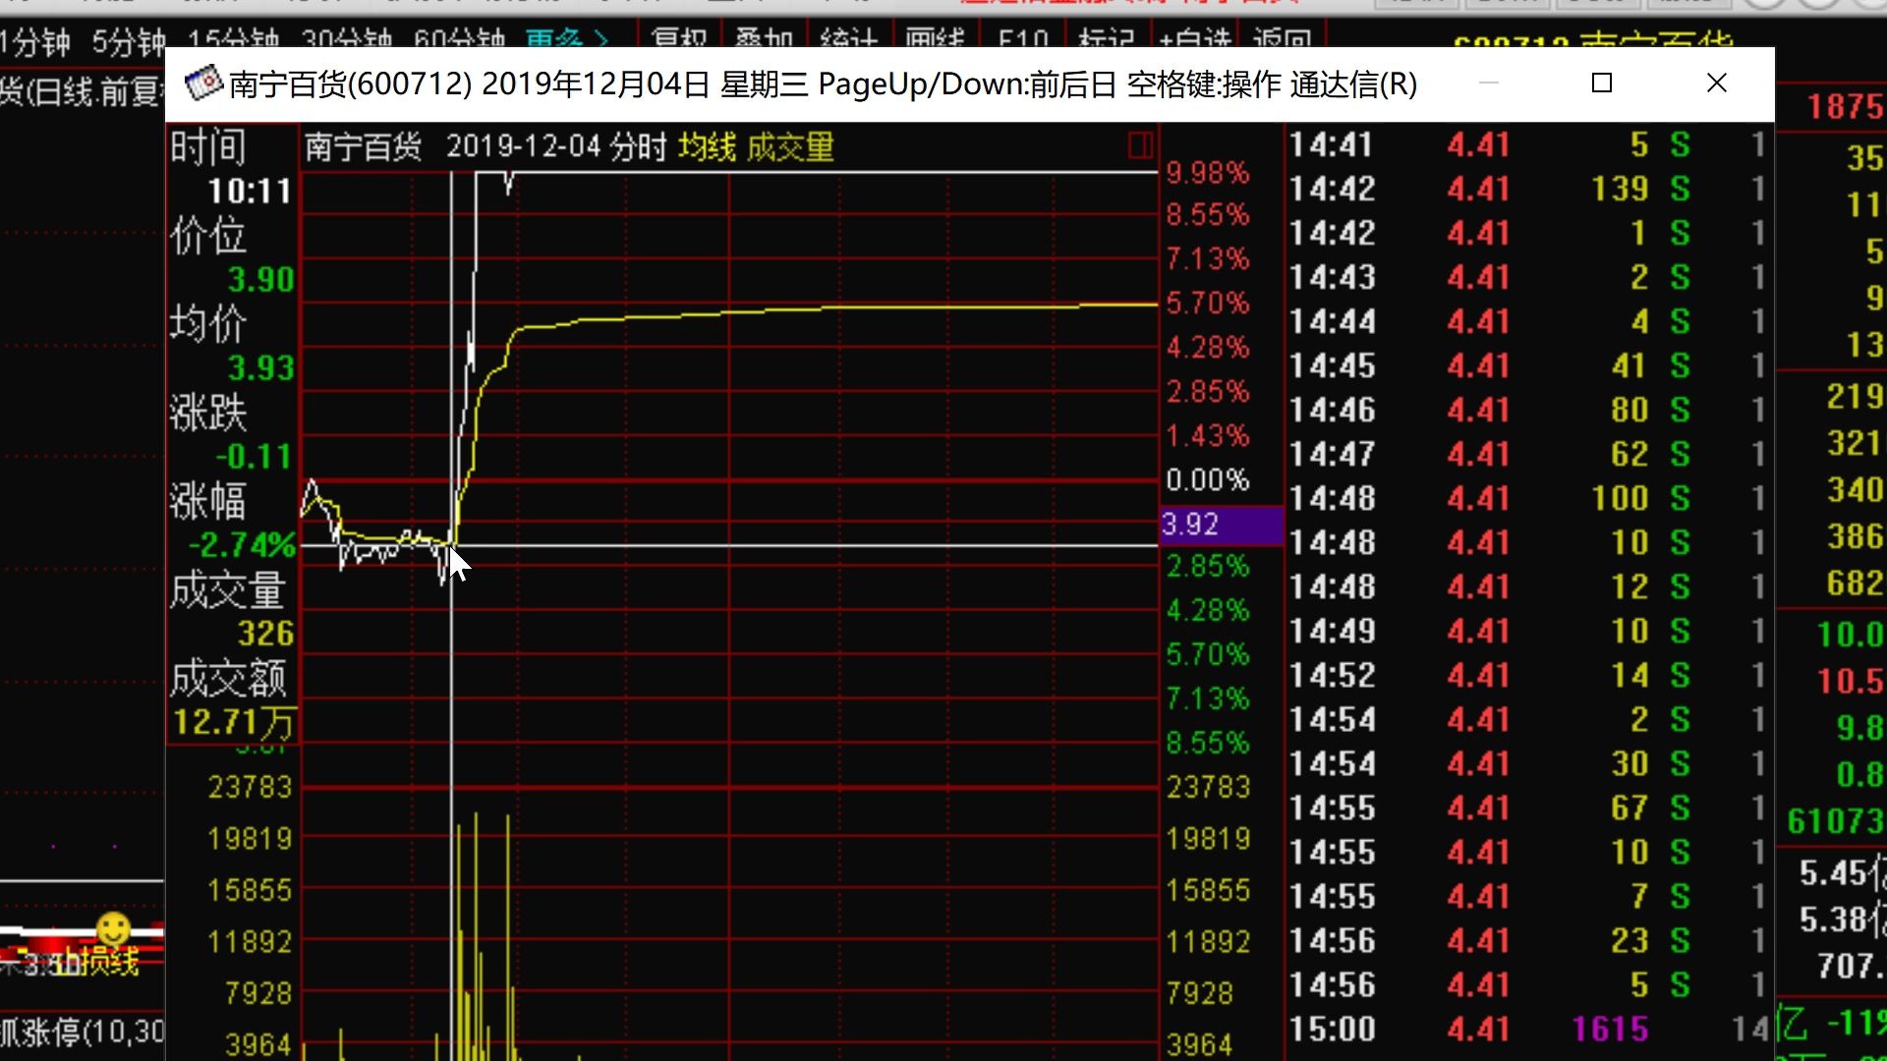This screenshot has height=1061, width=1887.
Task: Select the 14:52 tick with volume 14
Action: [1529, 676]
